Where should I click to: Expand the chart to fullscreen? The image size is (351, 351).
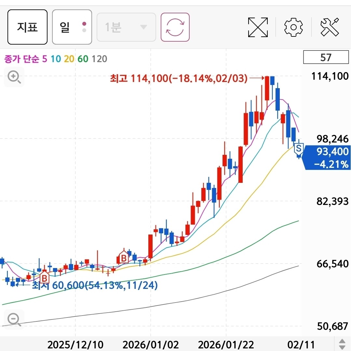[x=258, y=27]
